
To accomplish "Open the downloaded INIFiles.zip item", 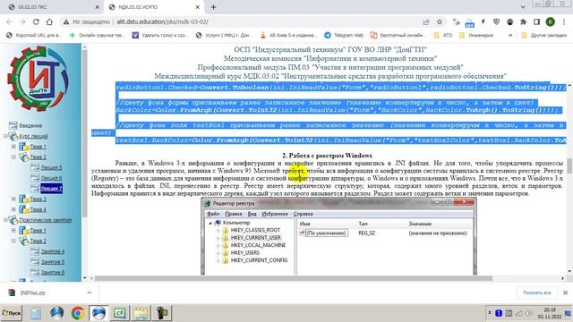I will pos(33,292).
